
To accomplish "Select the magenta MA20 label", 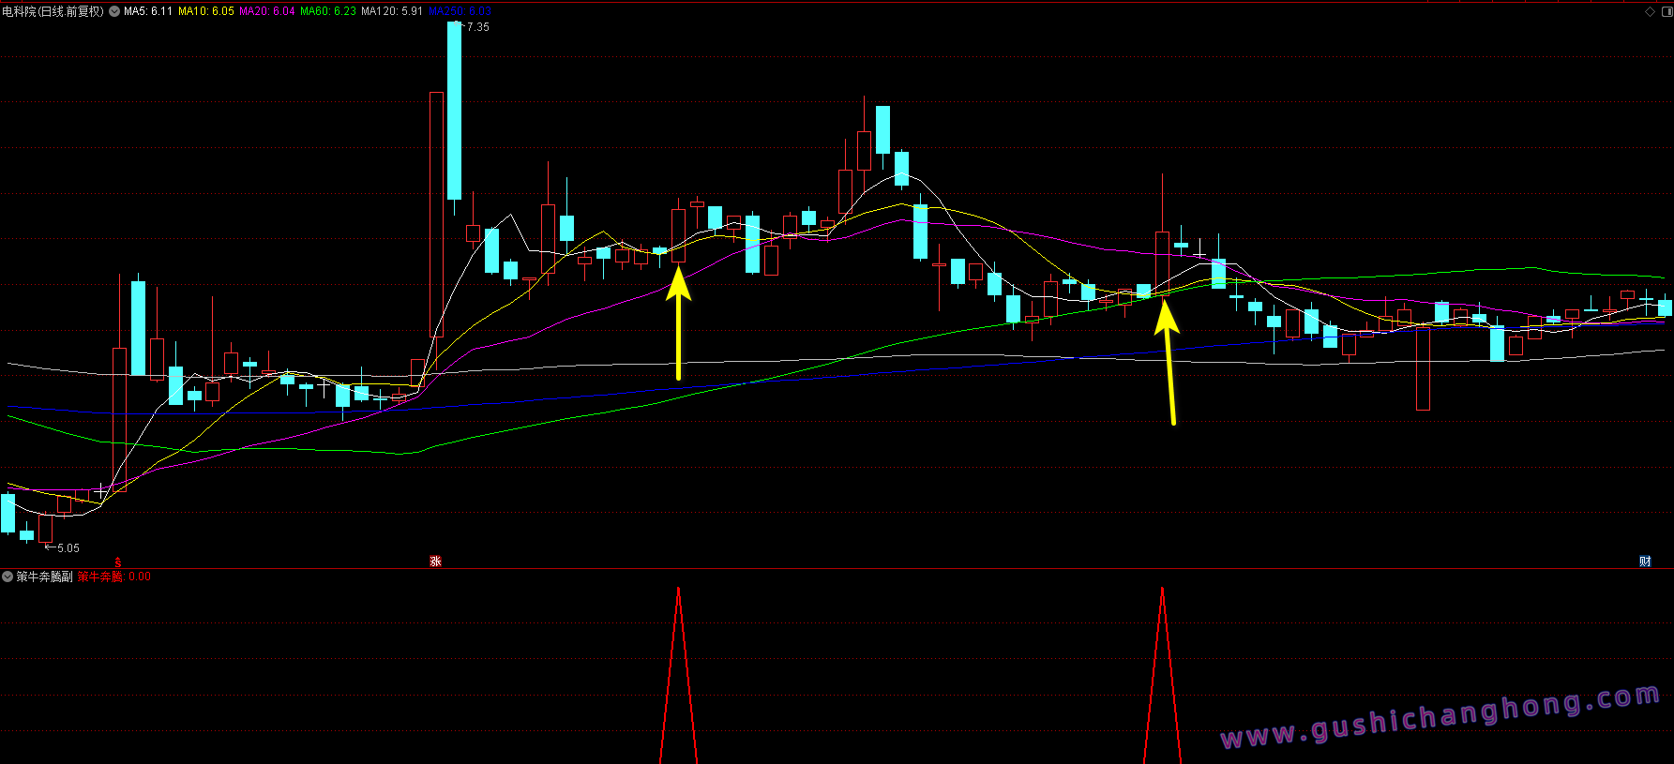I will pos(267,12).
